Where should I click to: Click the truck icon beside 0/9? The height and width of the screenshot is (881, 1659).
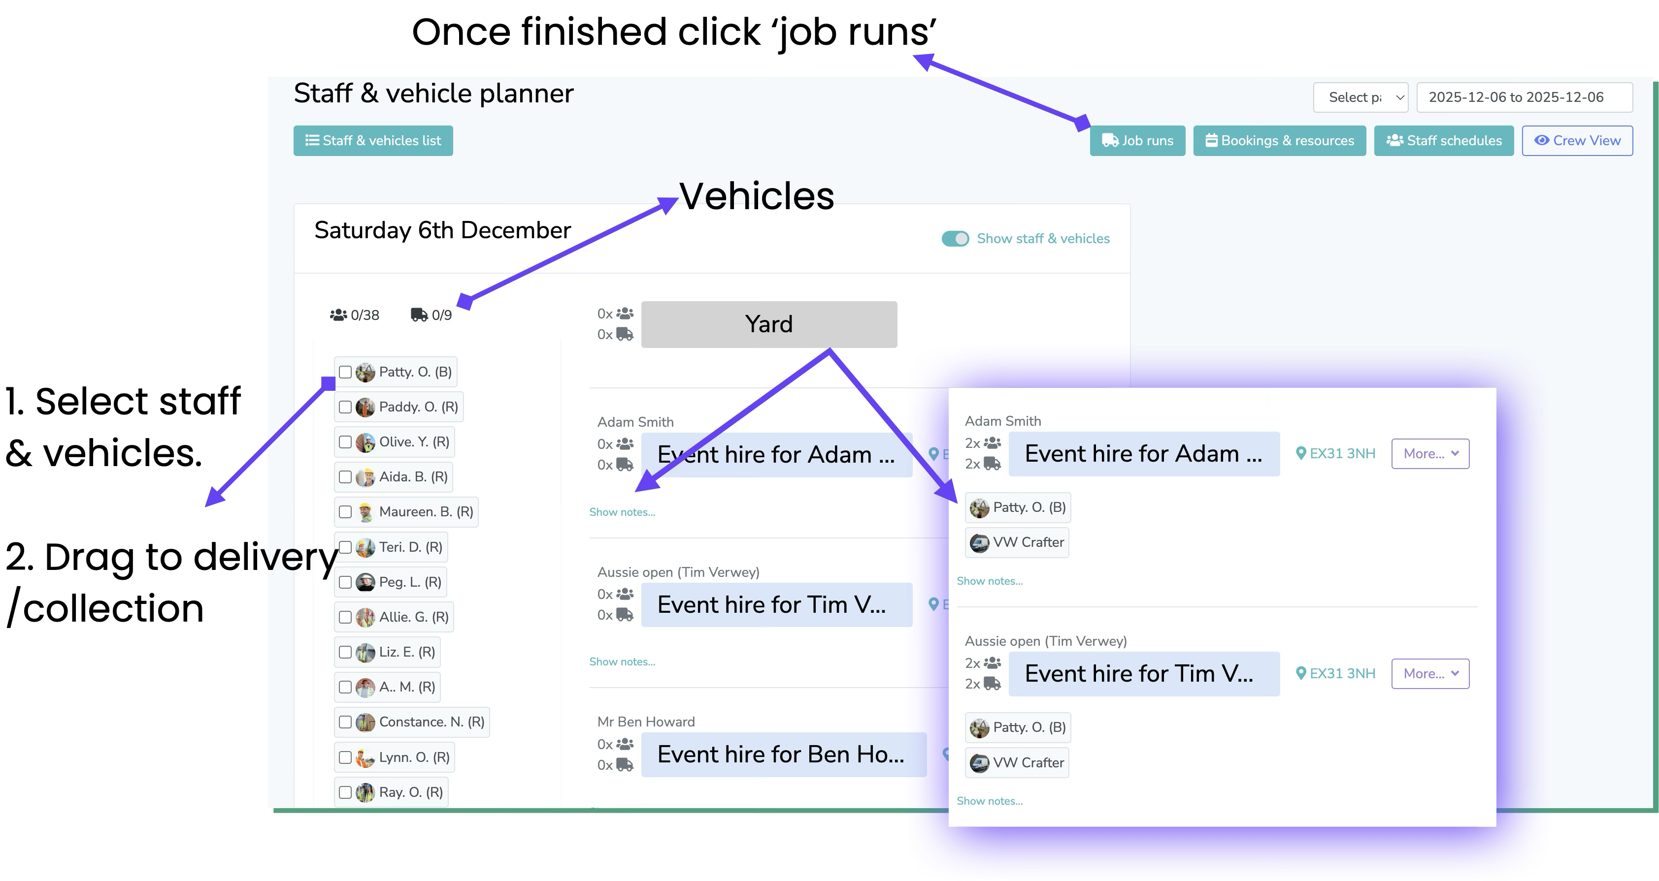pyautogui.click(x=419, y=315)
